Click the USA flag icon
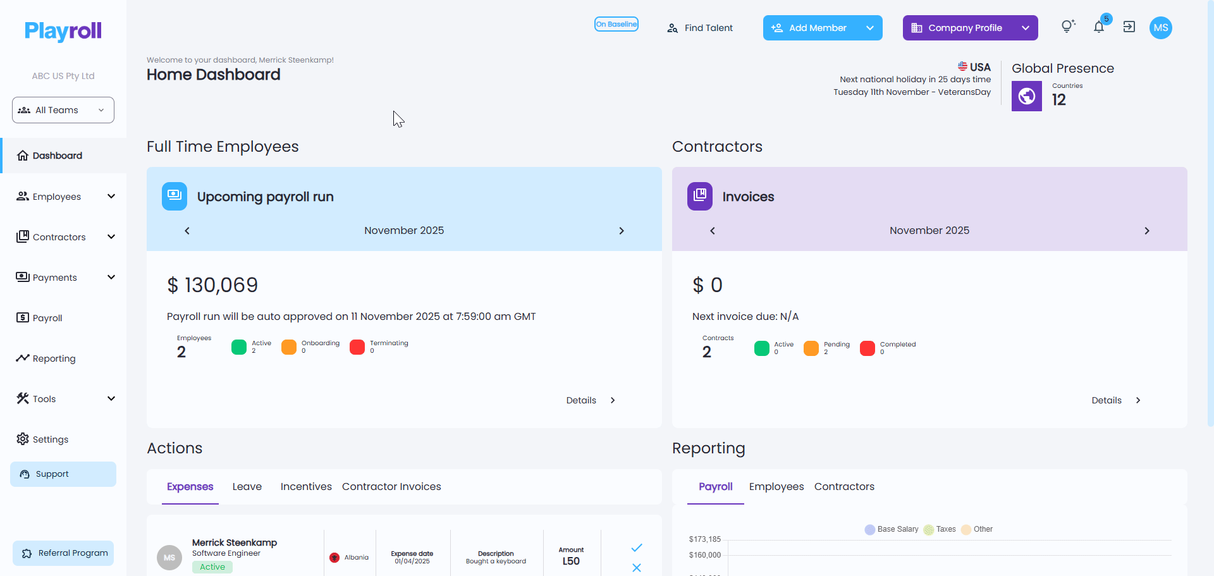The height and width of the screenshot is (576, 1214). [962, 66]
